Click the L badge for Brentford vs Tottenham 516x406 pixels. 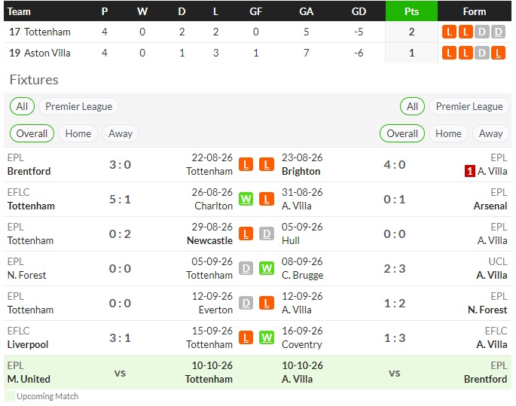pyautogui.click(x=246, y=164)
